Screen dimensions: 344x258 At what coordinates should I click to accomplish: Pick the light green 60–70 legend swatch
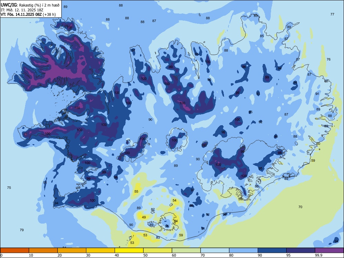point(186,250)
